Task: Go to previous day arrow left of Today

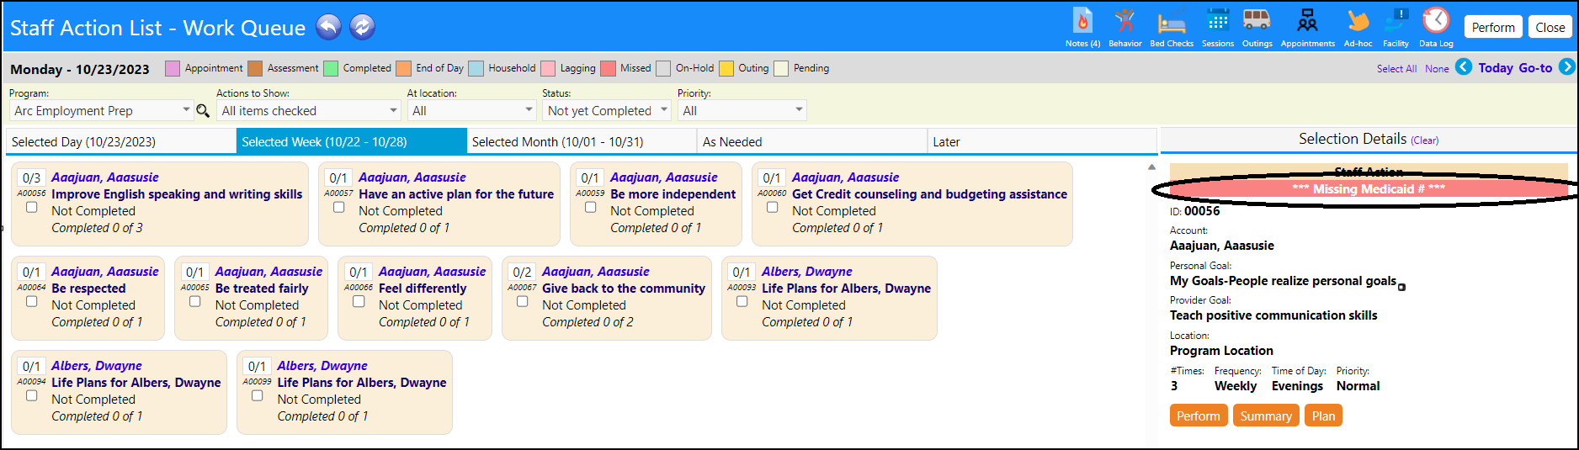Action: point(1464,66)
